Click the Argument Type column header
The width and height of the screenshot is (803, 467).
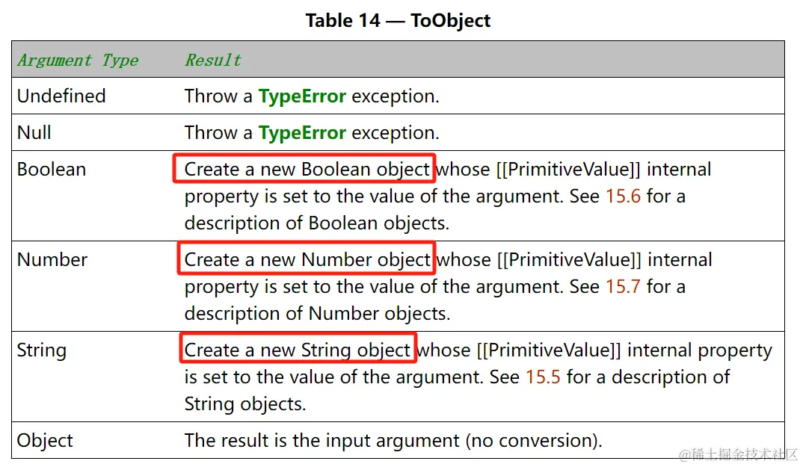[x=78, y=61]
